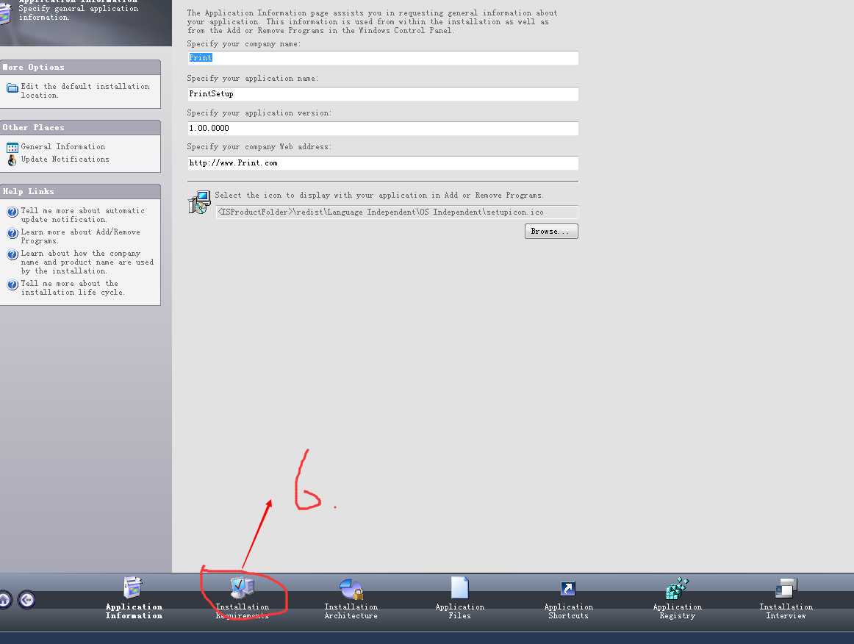Open Application Shortcuts arrow icon
This screenshot has width=854, height=644.
point(568,588)
